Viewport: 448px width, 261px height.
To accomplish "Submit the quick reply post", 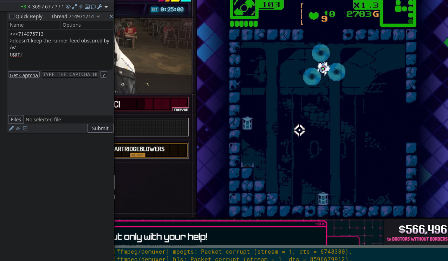I will [100, 128].
